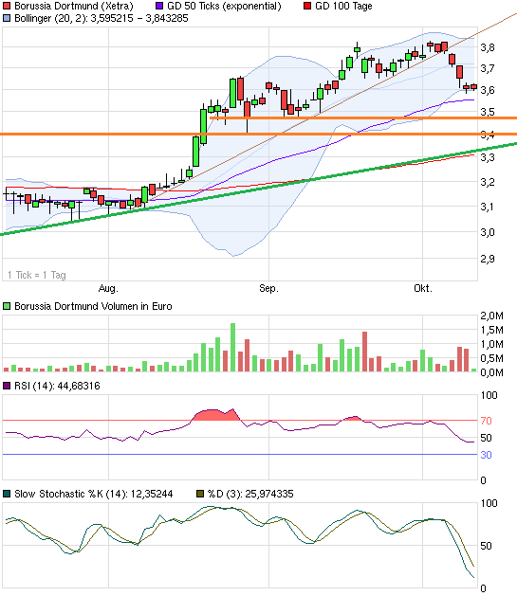Image resolution: width=517 pixels, height=596 pixels.
Task: Click 'Borussia Dortmund Volumen in Euro' label
Action: (x=93, y=306)
